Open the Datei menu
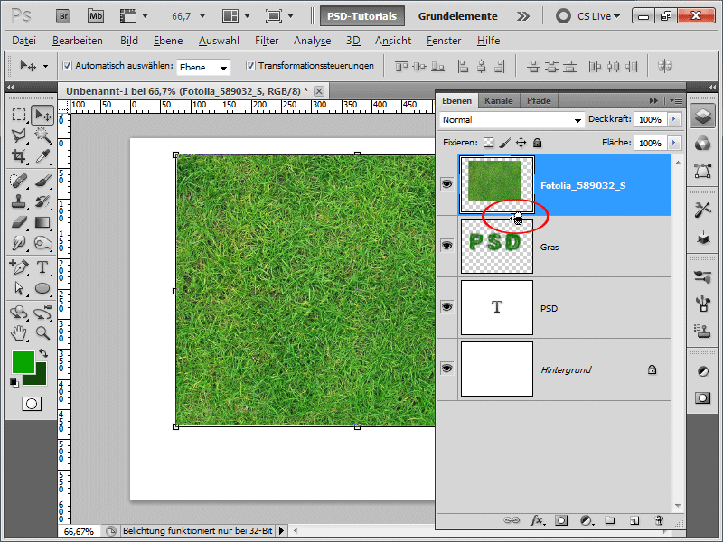Screen dimensions: 723x542 pyautogui.click(x=24, y=41)
